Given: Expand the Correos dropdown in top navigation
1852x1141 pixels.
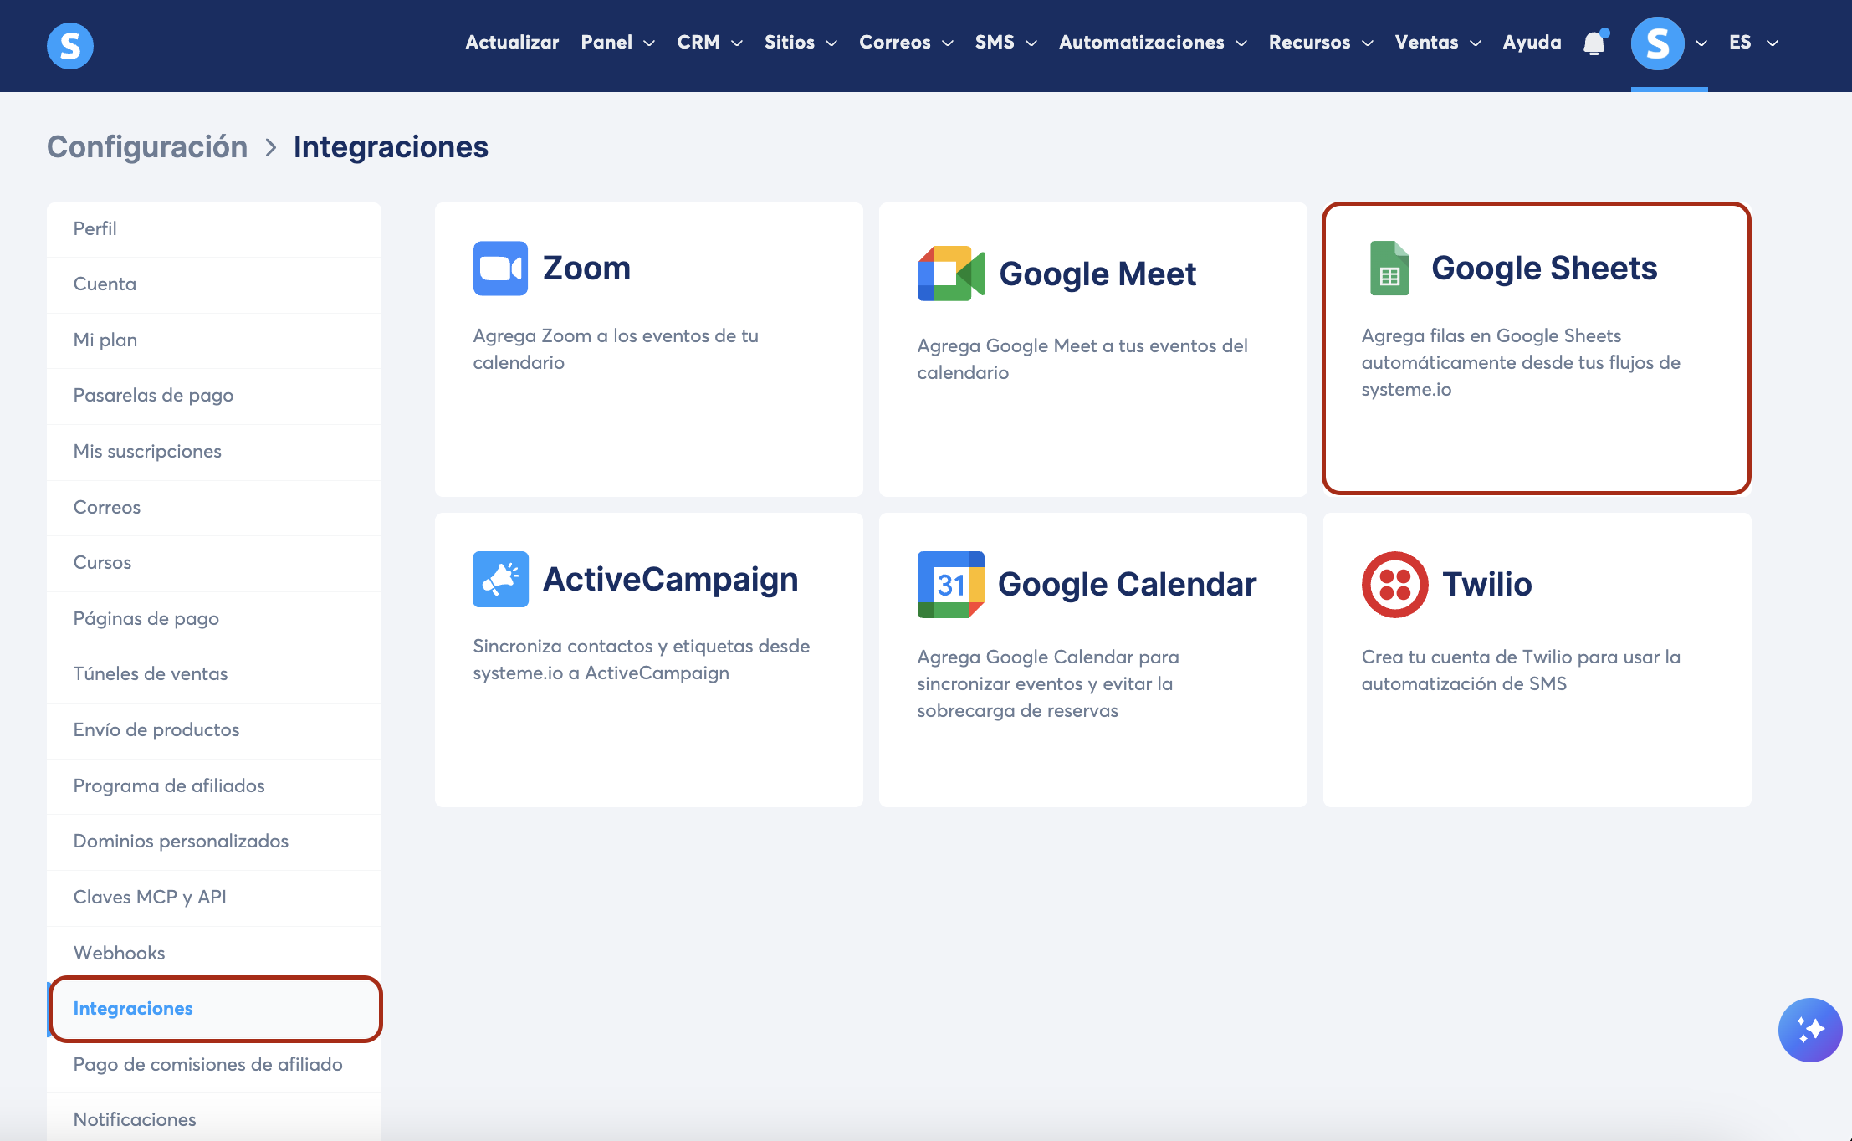Looking at the screenshot, I should (906, 42).
